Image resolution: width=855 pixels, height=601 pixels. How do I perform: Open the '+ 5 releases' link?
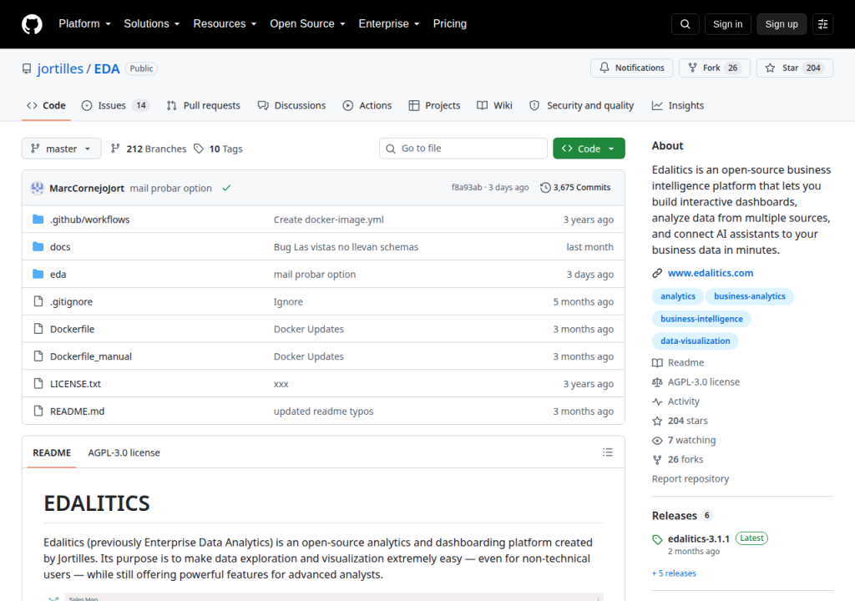coord(674,573)
